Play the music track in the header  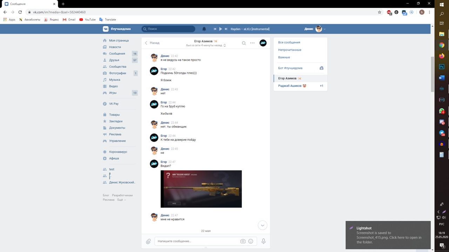(221, 29)
